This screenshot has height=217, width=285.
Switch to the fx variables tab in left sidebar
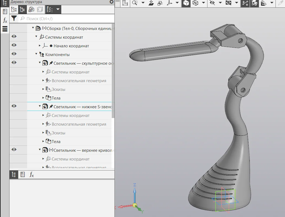5,20
